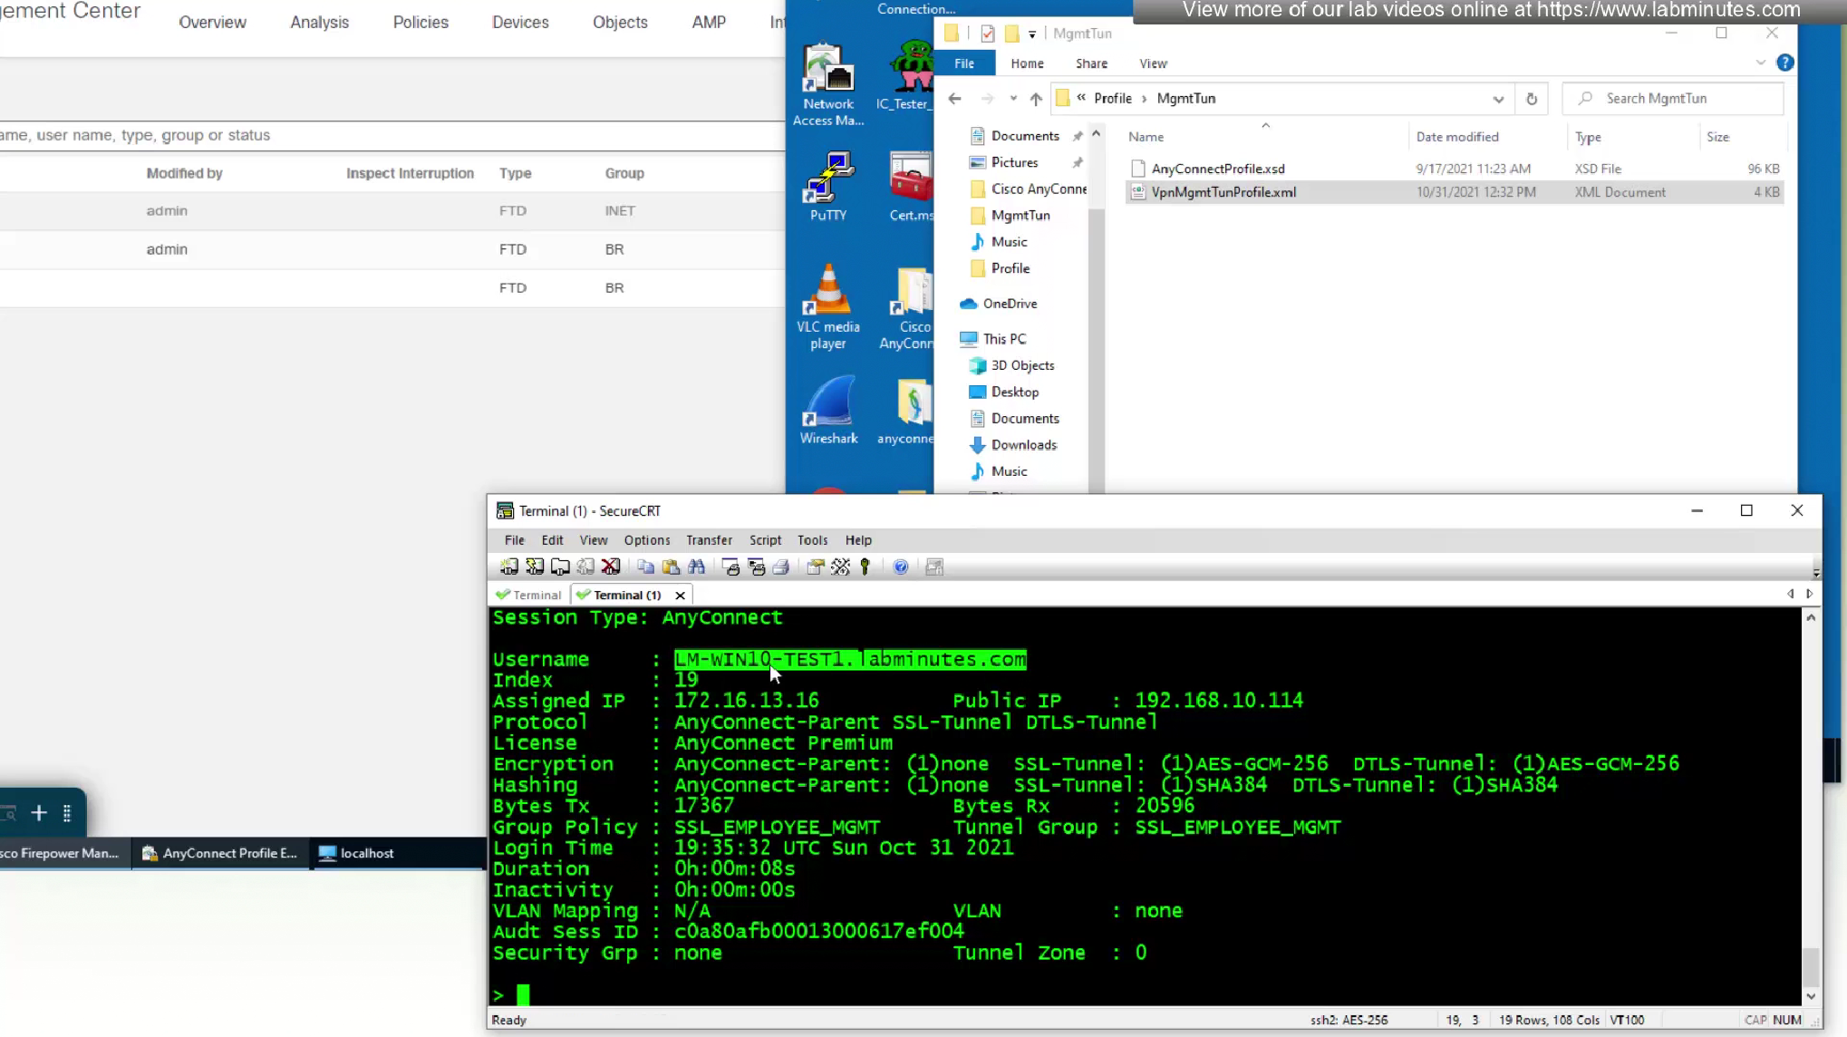
Task: Switch to the first Terminal tab
Action: [529, 596]
